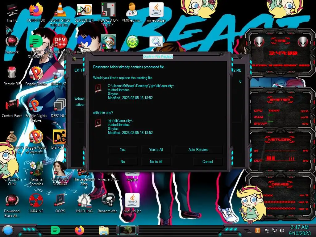Viewport: 316px width, 237px height.
Task: Click the CPU usage meter bar
Action: [274, 111]
